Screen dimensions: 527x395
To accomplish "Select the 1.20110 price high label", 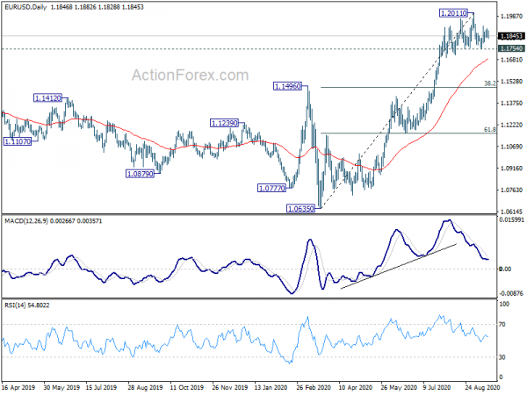I will pos(453,13).
